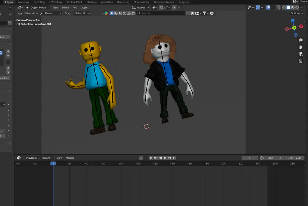Toggle the show gizmo button
Image resolution: width=308 pixels, height=206 pixels.
[x=258, y=8]
